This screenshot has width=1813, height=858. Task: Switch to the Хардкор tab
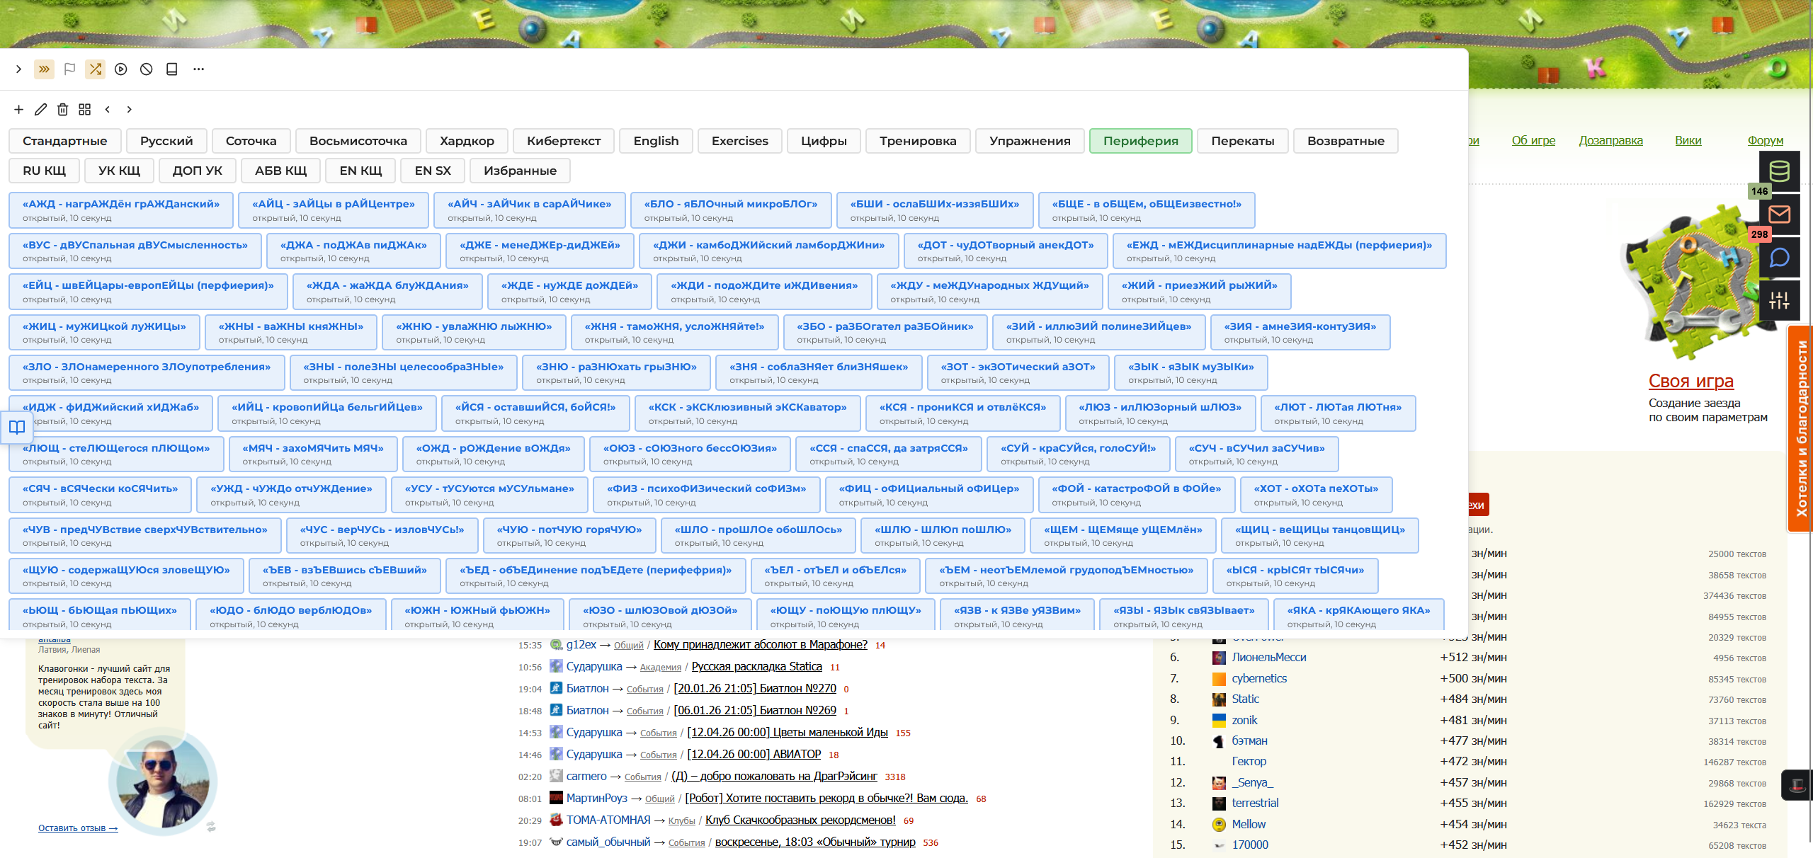467,141
